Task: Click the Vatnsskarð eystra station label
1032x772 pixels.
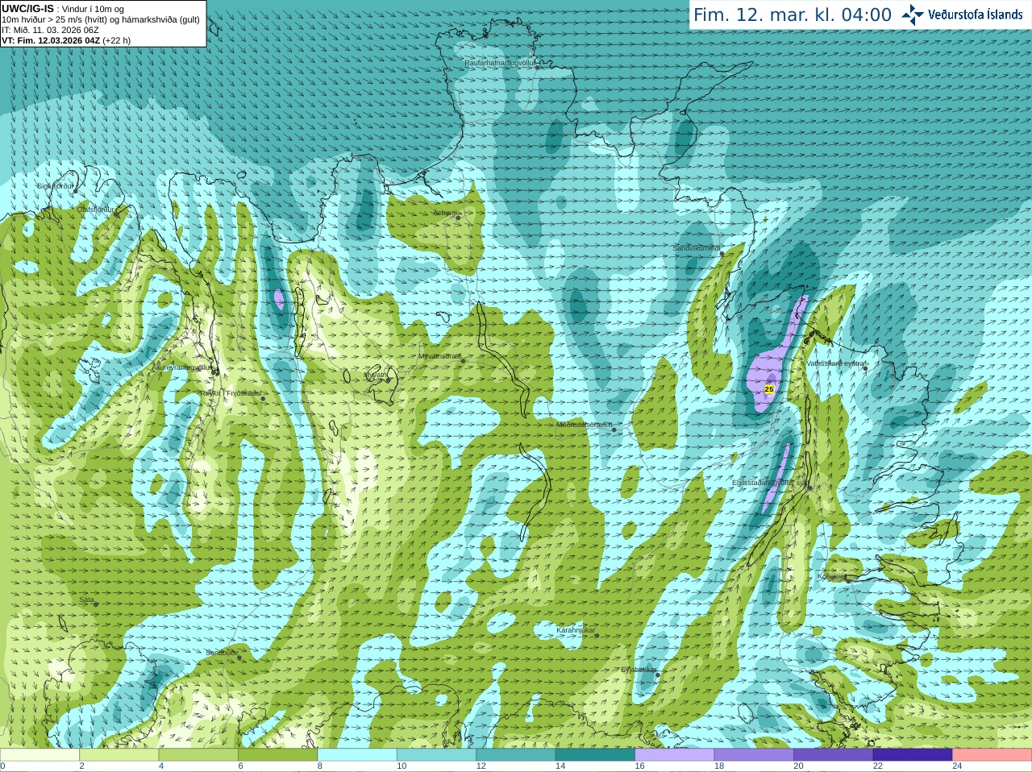Action: pos(835,363)
